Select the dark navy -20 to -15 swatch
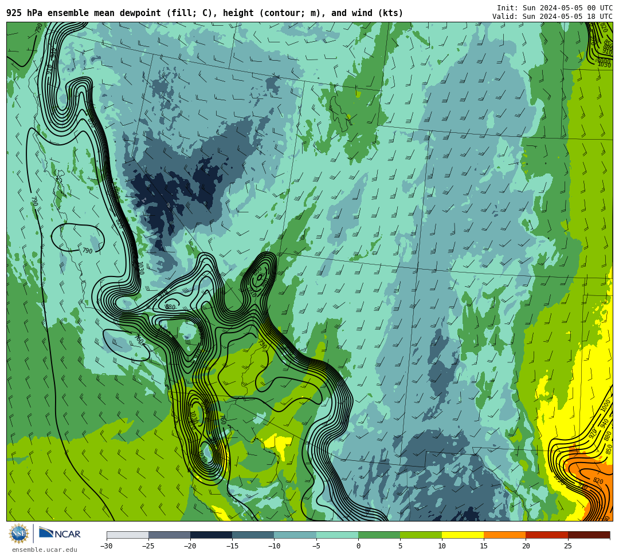The image size is (619, 557). coord(211,535)
